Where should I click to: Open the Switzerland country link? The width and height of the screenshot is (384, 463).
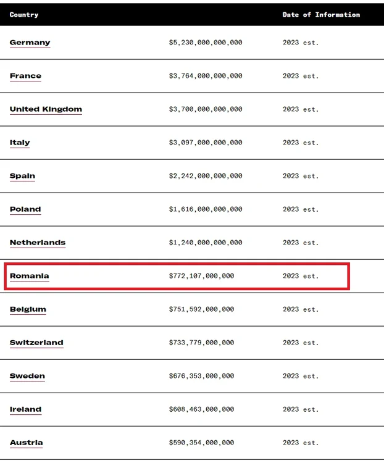click(36, 343)
